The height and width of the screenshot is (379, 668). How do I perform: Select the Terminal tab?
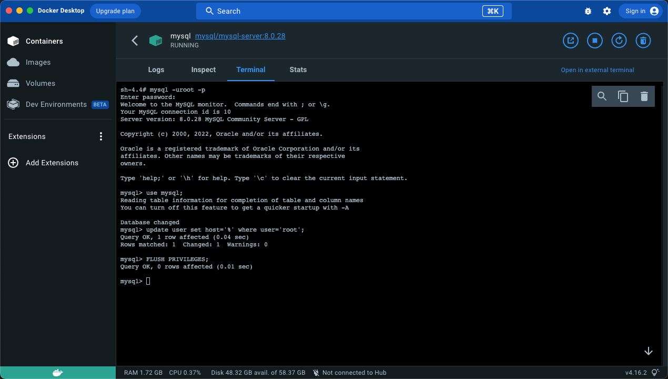tap(251, 69)
